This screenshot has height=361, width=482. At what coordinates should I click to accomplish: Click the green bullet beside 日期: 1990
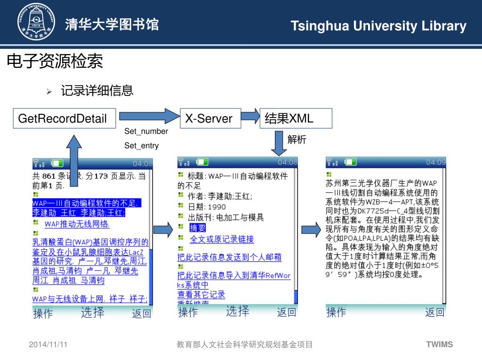click(x=181, y=205)
